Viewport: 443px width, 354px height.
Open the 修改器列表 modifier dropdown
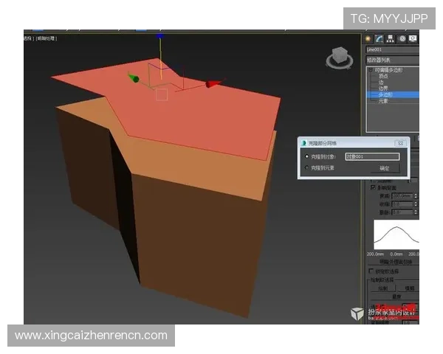coord(392,60)
